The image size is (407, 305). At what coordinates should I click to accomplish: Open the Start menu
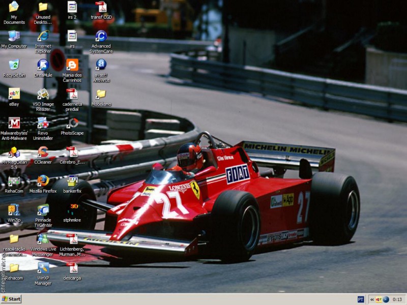point(11,299)
